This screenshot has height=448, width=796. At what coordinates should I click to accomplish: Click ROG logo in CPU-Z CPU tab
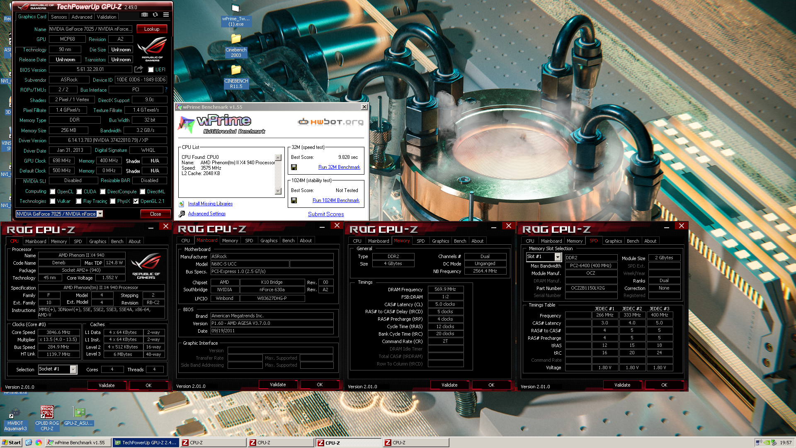coord(146,265)
